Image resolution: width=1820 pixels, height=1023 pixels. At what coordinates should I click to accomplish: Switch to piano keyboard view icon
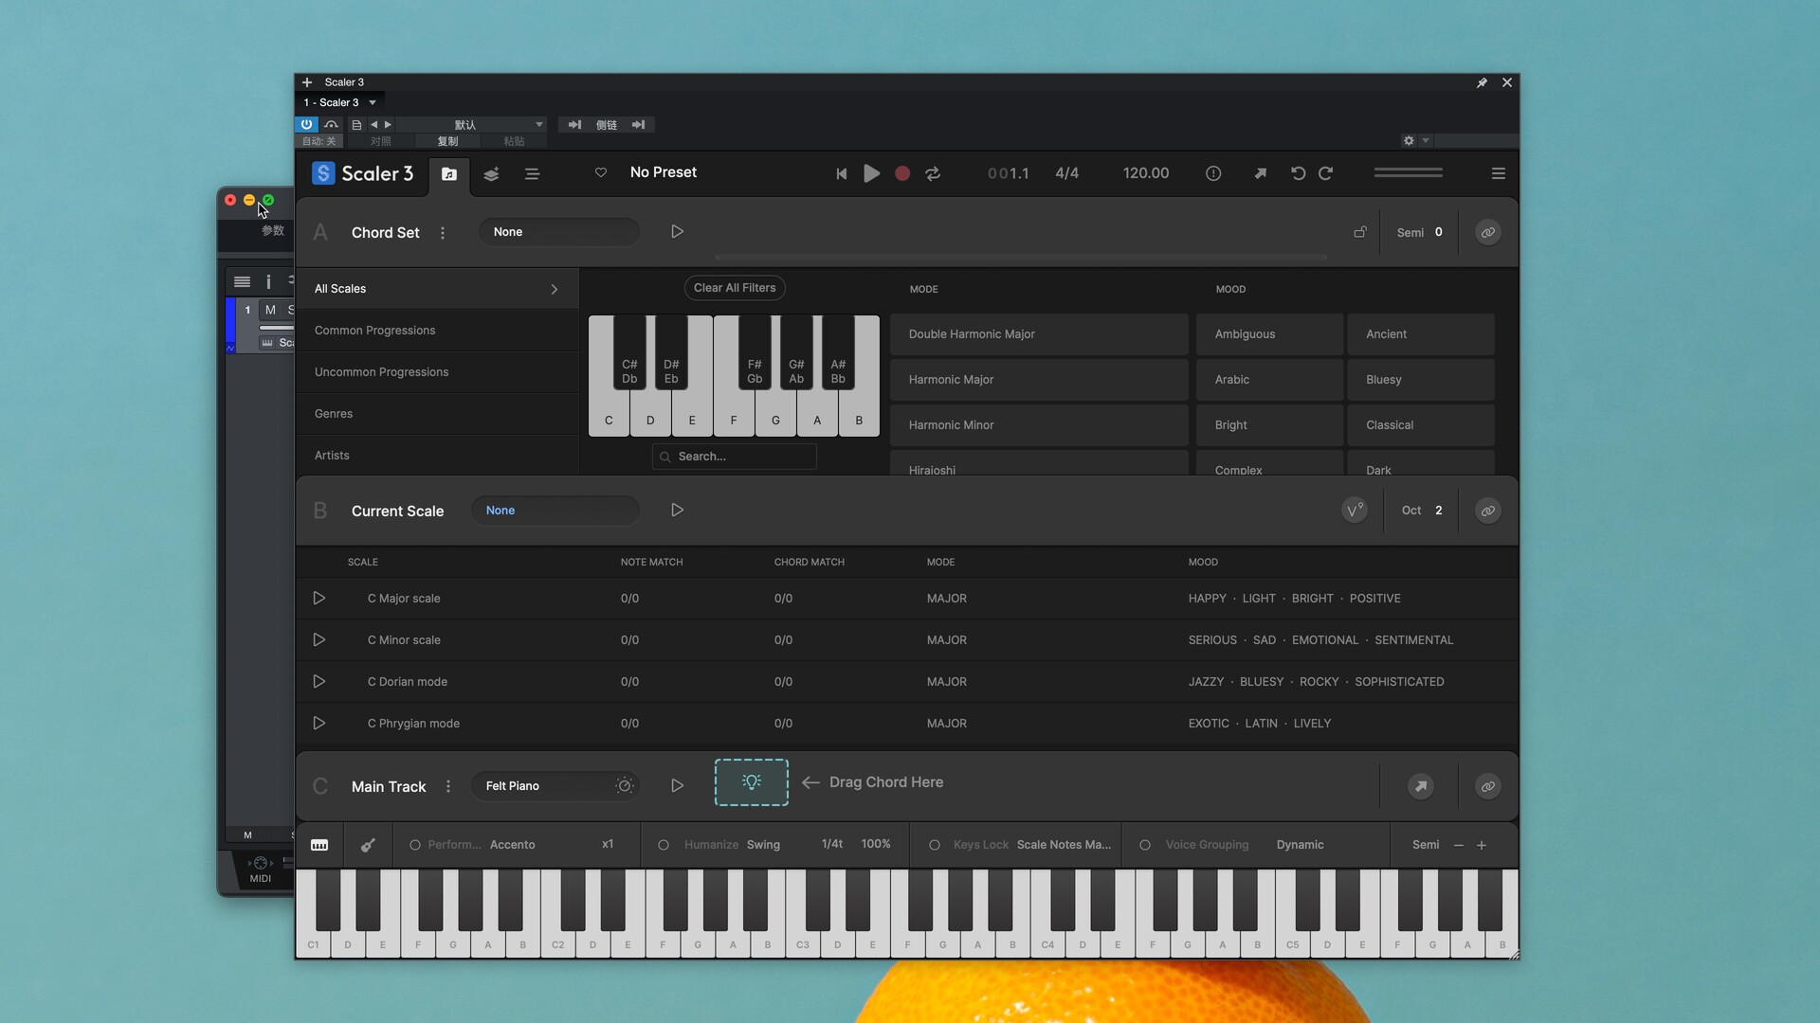[319, 845]
